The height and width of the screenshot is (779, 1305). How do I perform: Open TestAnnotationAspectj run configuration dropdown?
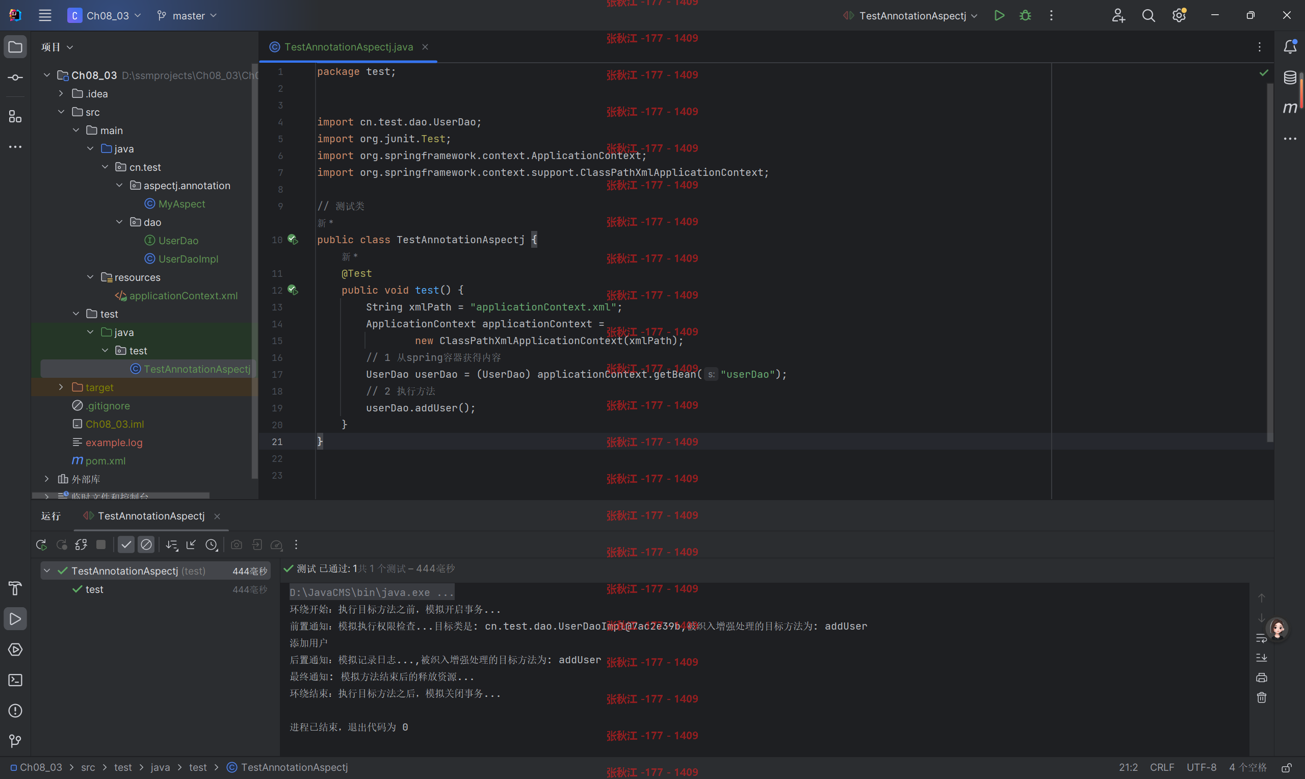pyautogui.click(x=910, y=16)
